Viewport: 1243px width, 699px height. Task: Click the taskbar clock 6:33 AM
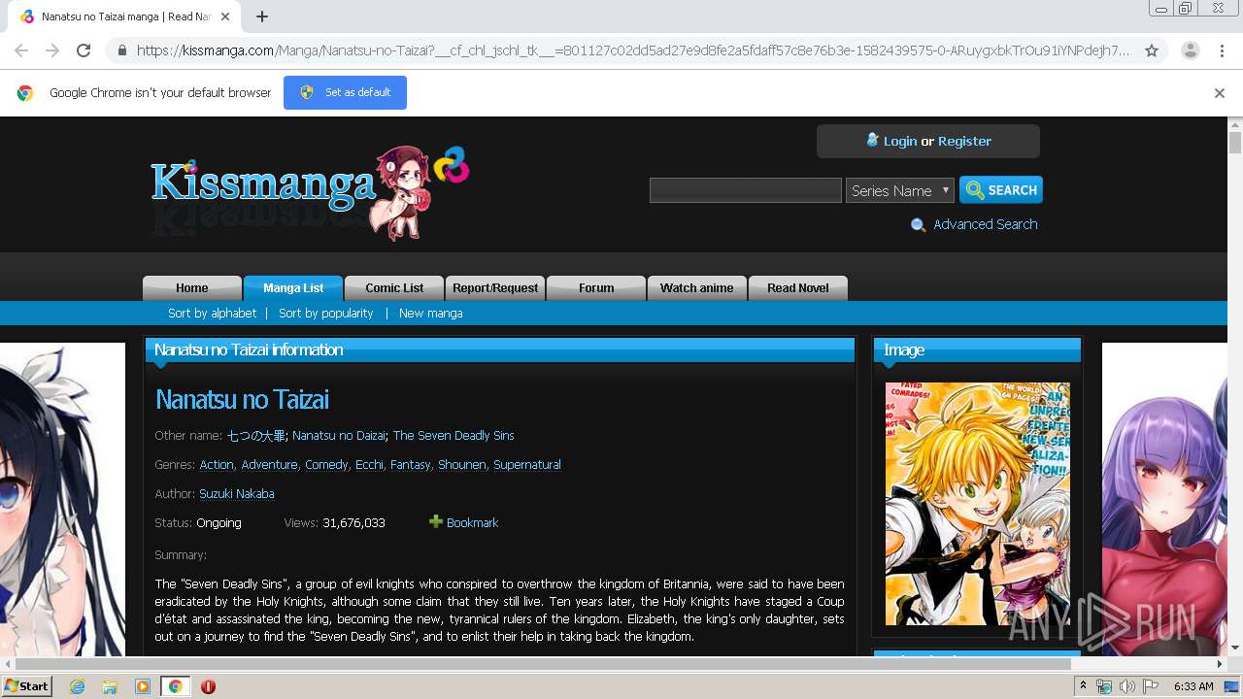[1193, 686]
